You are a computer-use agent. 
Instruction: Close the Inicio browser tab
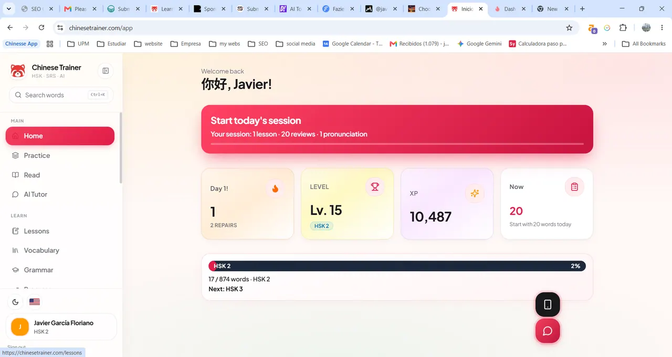click(x=480, y=9)
